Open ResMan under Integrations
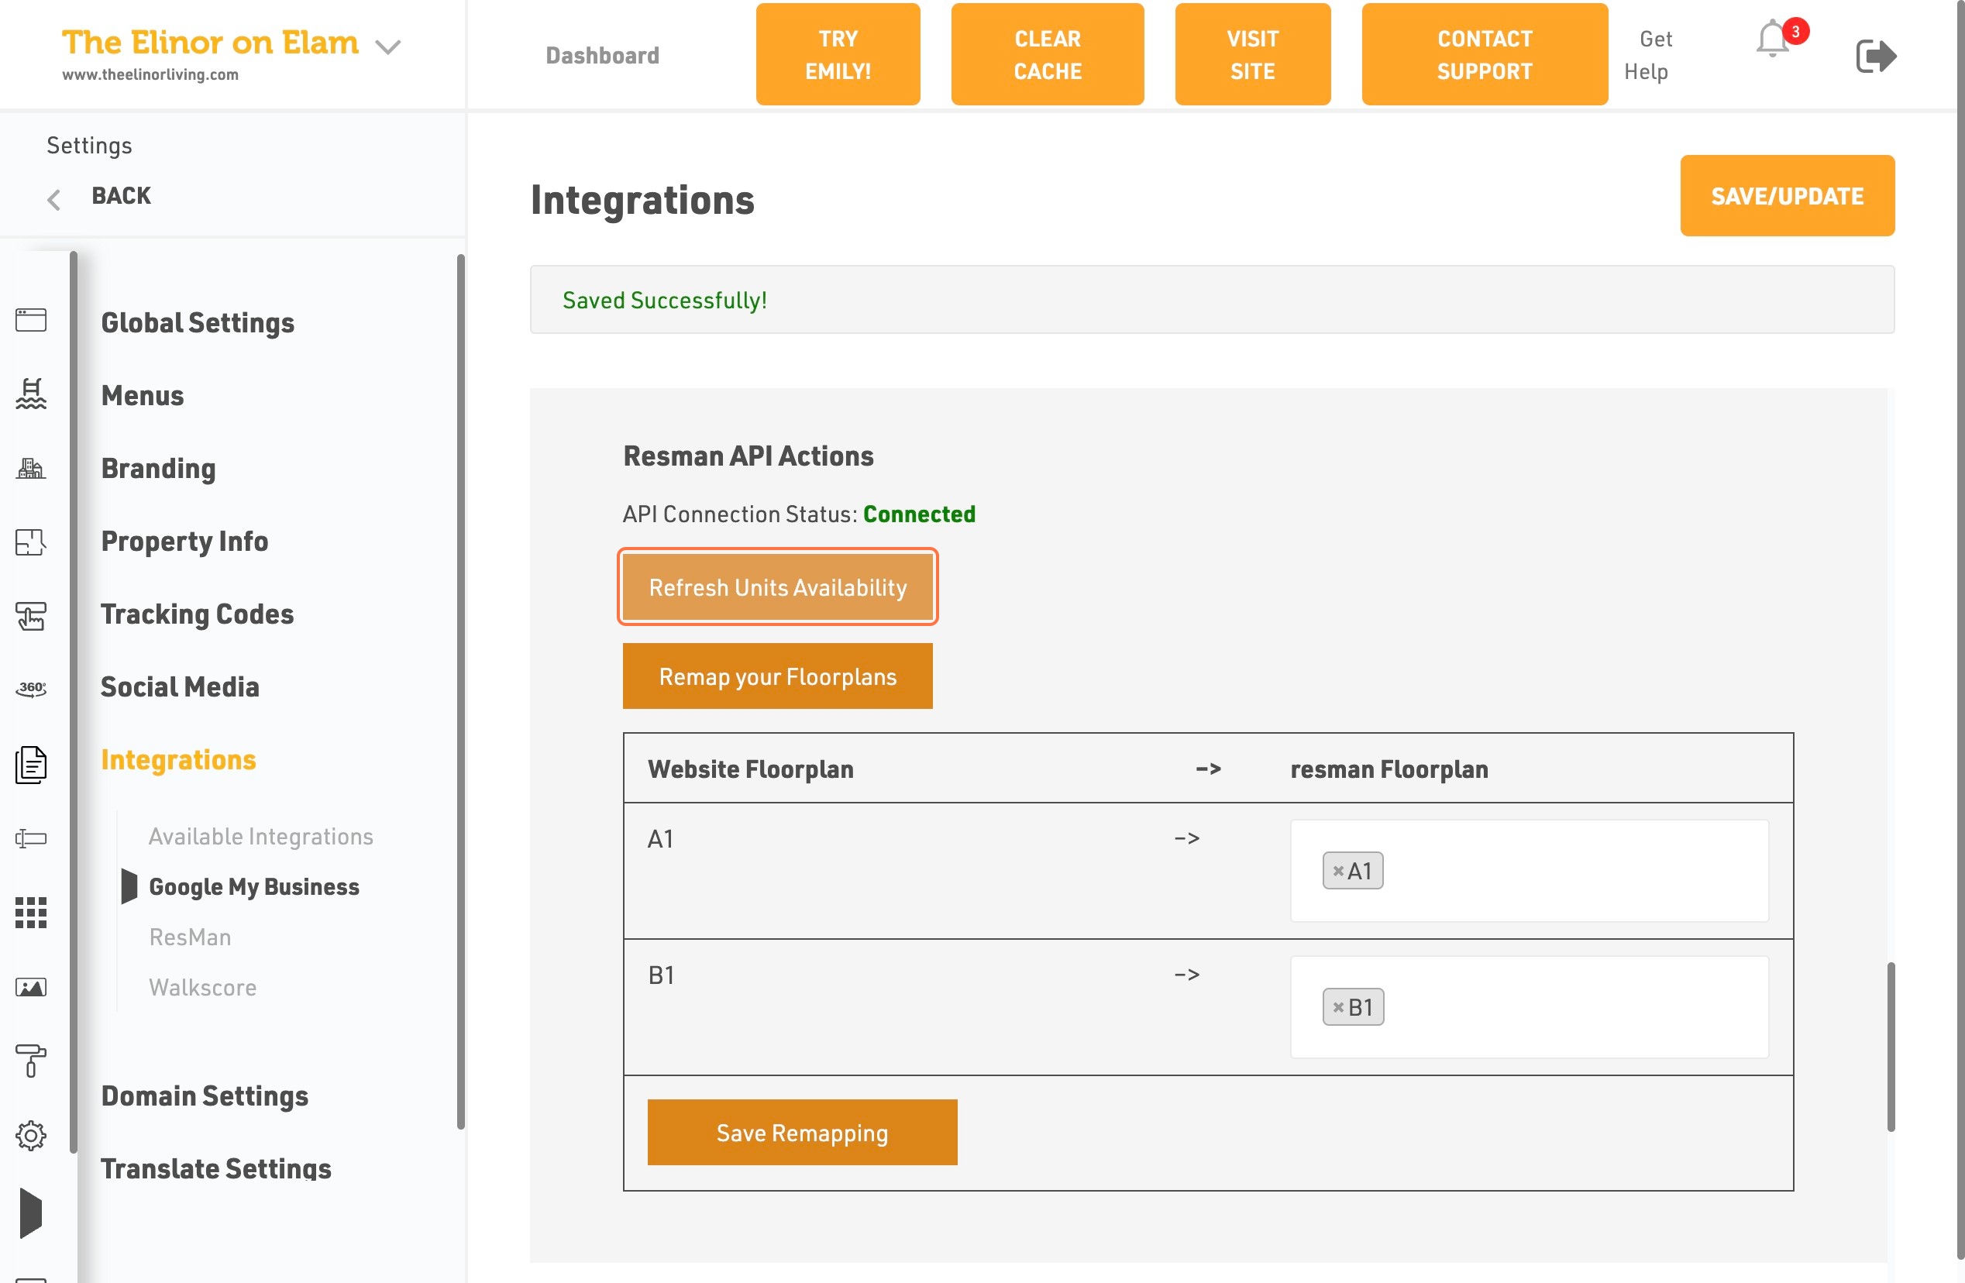This screenshot has width=1965, height=1283. tap(190, 937)
